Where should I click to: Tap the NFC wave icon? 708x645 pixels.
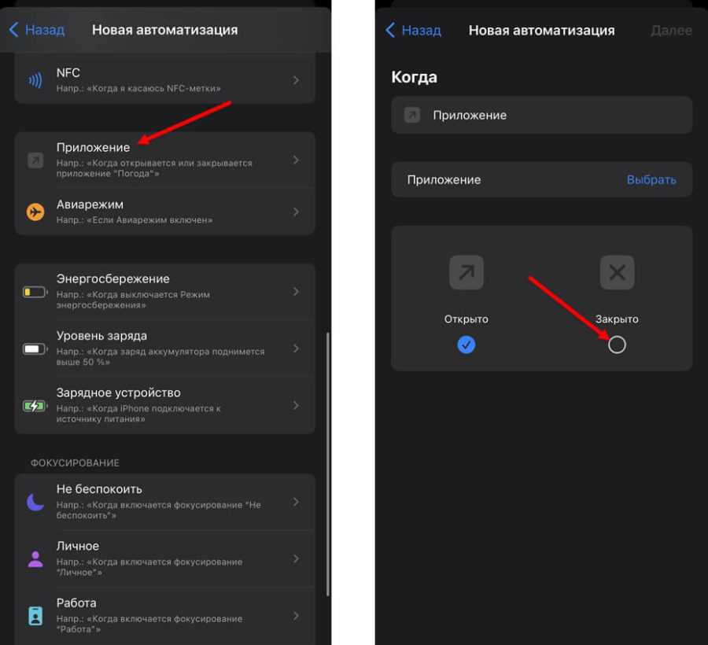tap(35, 80)
